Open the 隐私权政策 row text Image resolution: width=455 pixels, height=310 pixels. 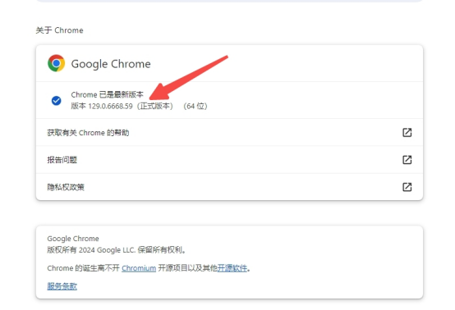(66, 187)
